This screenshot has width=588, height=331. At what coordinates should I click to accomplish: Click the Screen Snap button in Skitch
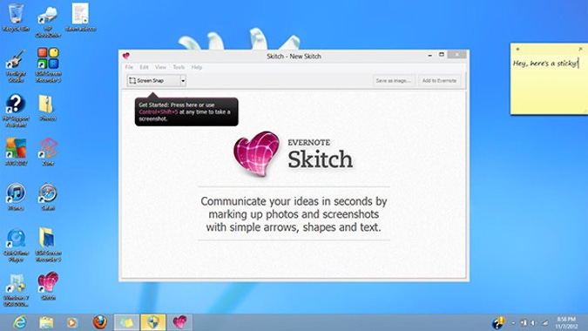tap(153, 81)
